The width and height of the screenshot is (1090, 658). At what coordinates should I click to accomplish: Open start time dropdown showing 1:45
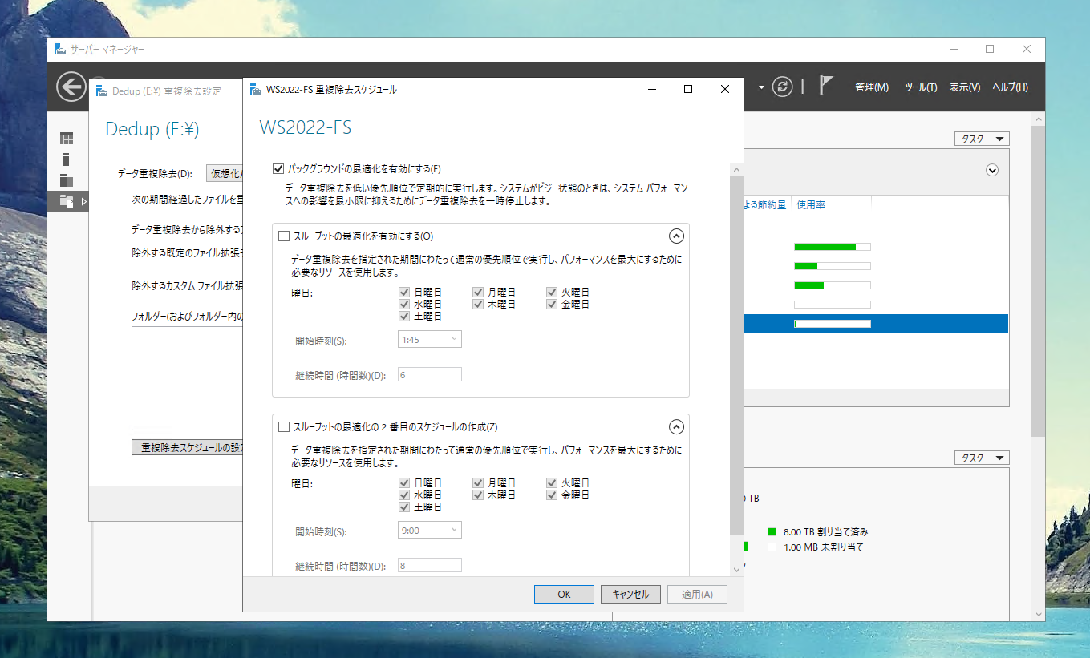point(430,340)
